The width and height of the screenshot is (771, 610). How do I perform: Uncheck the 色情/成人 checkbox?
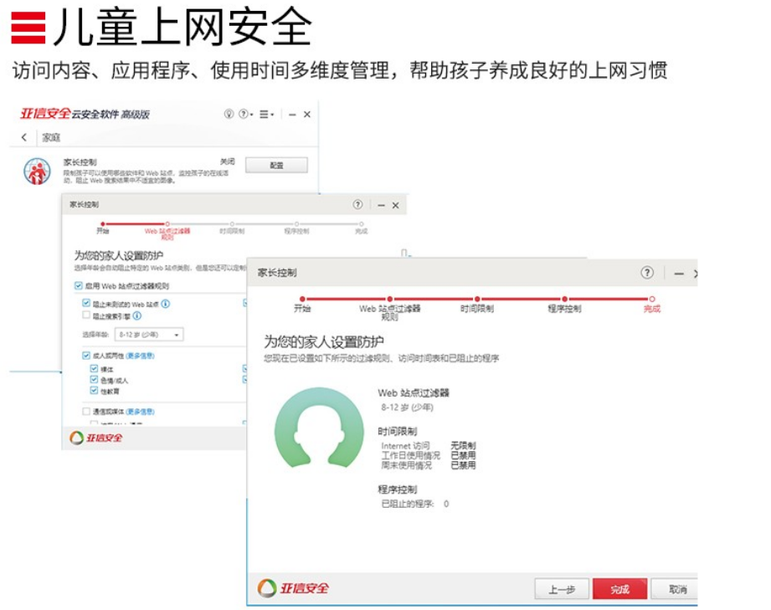(x=94, y=379)
